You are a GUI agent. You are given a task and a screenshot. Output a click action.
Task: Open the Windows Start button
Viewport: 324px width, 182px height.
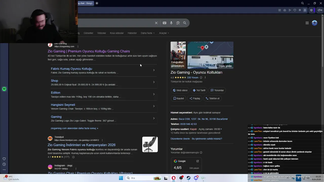pyautogui.click(x=121, y=178)
